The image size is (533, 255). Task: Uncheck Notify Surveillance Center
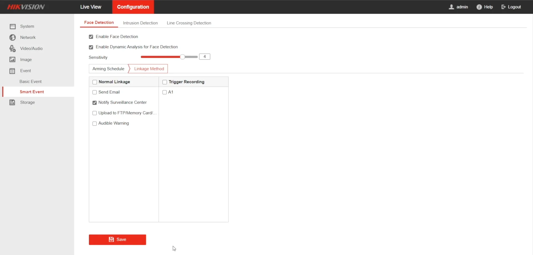coord(94,103)
